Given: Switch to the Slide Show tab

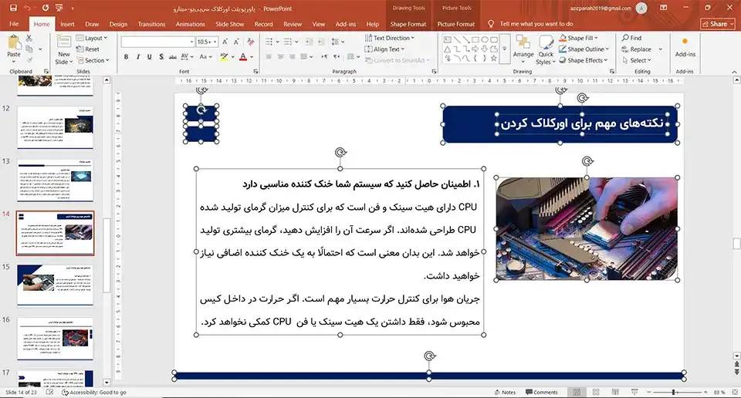Looking at the screenshot, I should (230, 24).
